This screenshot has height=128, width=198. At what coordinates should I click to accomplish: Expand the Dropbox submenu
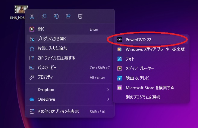click(70, 90)
